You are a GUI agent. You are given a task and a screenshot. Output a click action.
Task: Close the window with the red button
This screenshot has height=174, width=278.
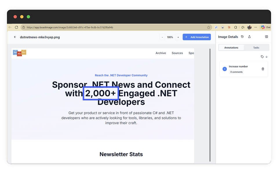(x=15, y=17)
